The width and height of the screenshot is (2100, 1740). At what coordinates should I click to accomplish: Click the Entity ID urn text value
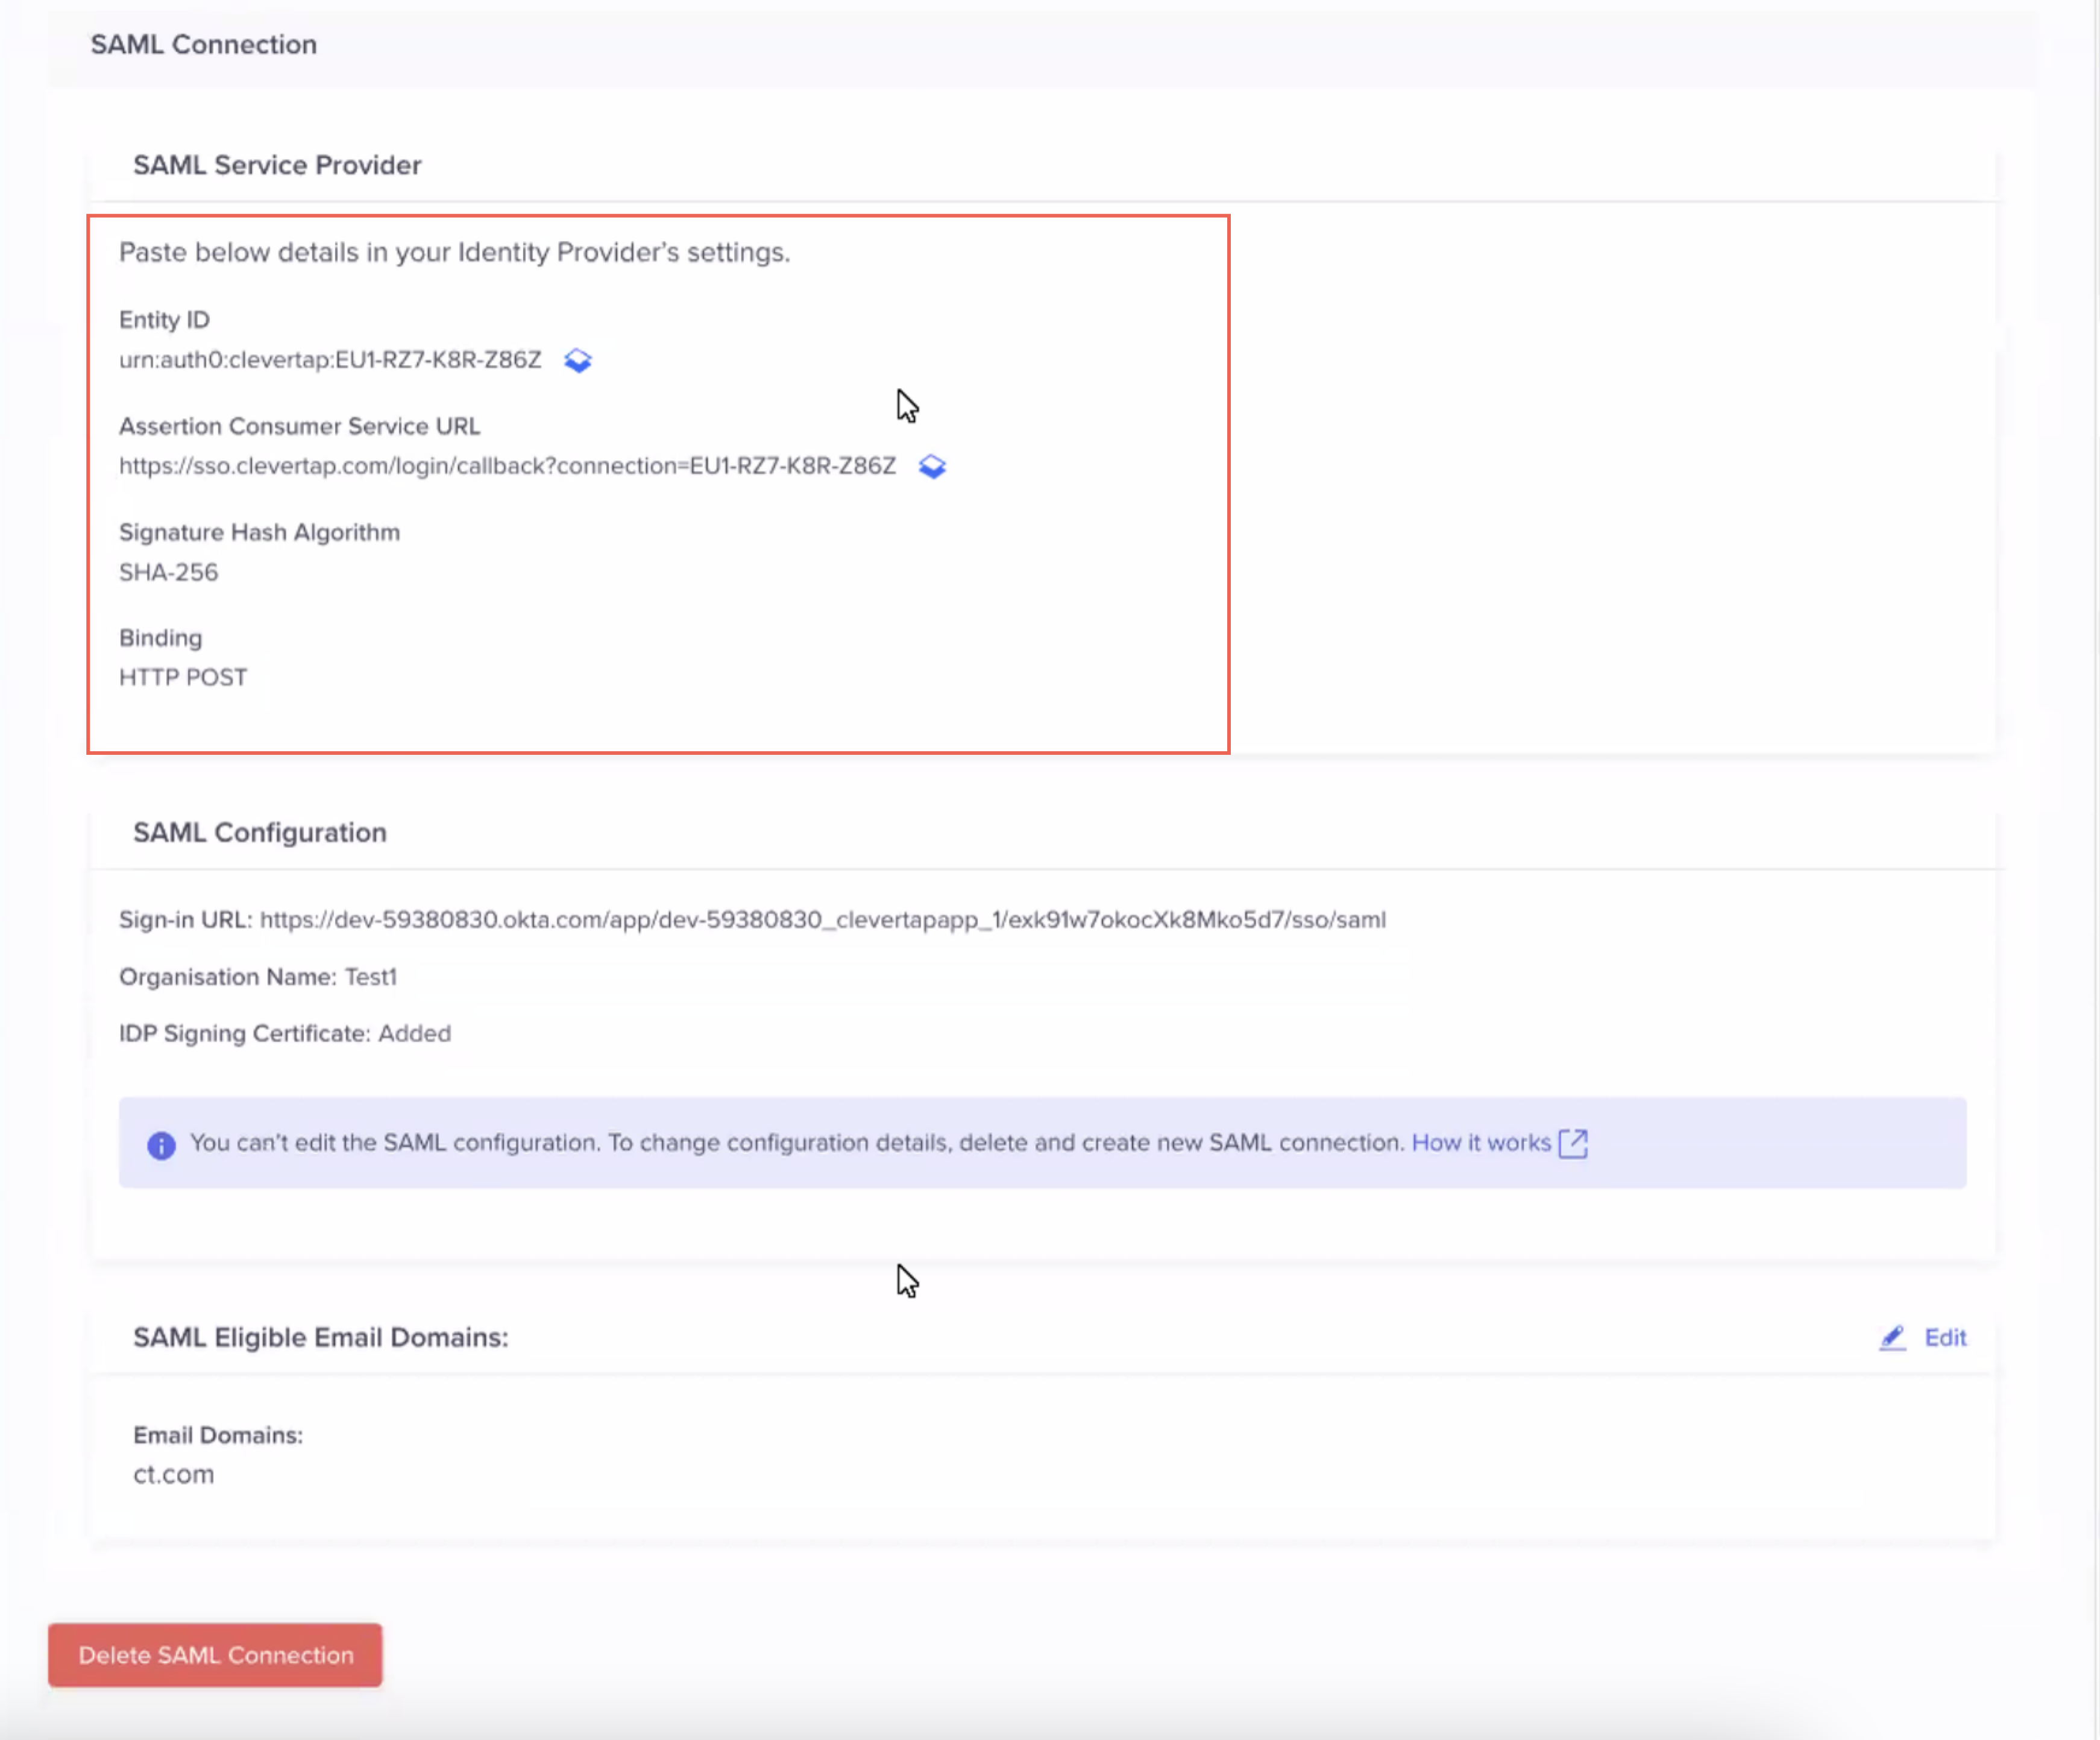tap(330, 360)
